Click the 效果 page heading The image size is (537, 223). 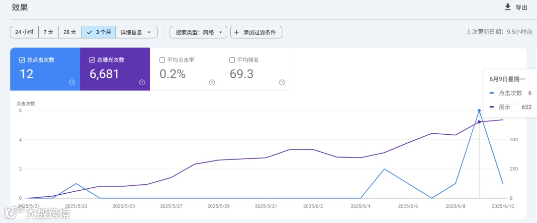pos(19,7)
